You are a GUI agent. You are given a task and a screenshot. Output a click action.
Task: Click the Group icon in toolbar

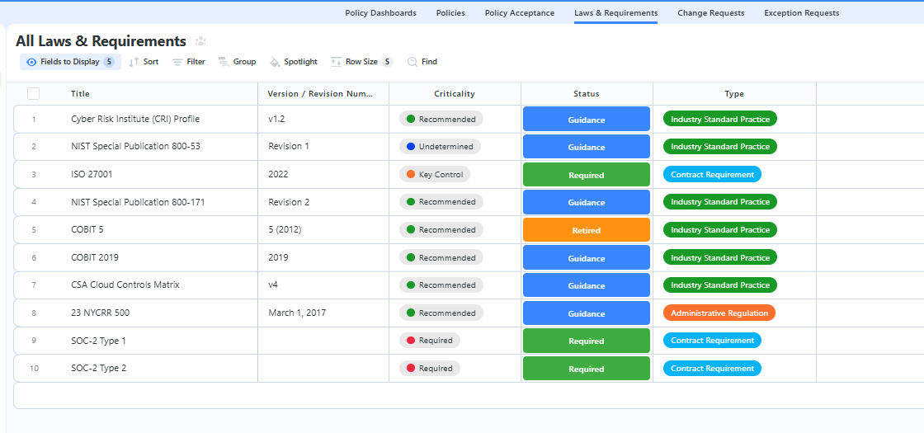(x=224, y=62)
